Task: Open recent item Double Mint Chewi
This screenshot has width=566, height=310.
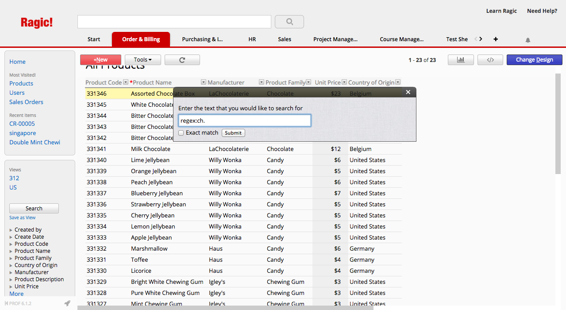Action: coord(35,143)
